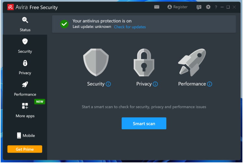Viewport: 243px width, 163px height.
Task: Click the green protection checkmark icon
Action: (64, 24)
